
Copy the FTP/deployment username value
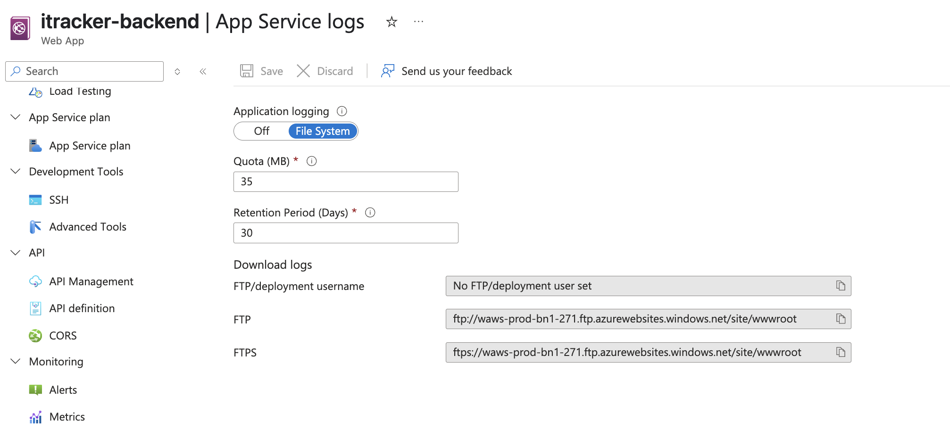pyautogui.click(x=841, y=286)
